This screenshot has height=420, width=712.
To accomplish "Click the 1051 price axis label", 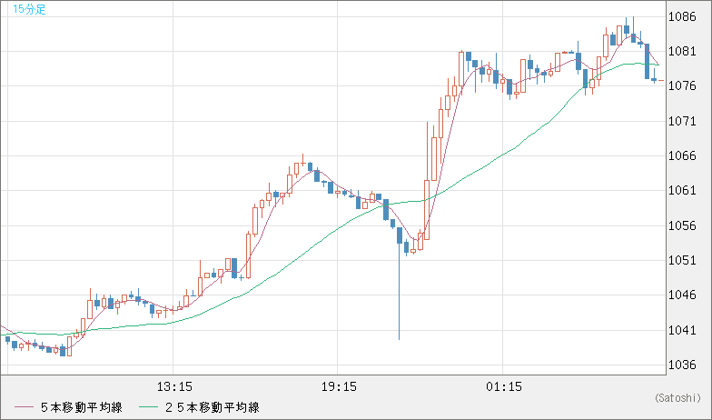I will [x=682, y=260].
